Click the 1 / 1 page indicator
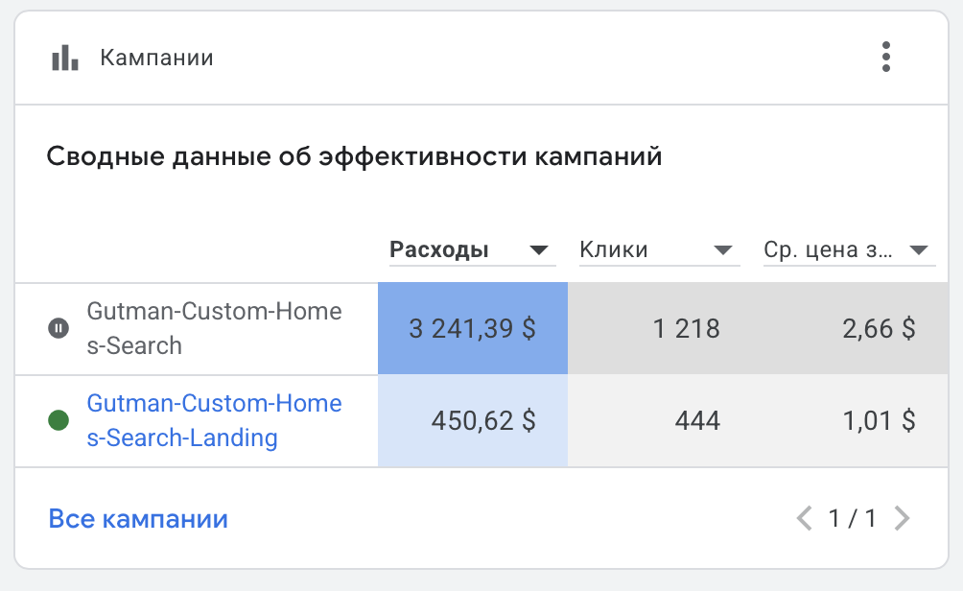 tap(853, 519)
